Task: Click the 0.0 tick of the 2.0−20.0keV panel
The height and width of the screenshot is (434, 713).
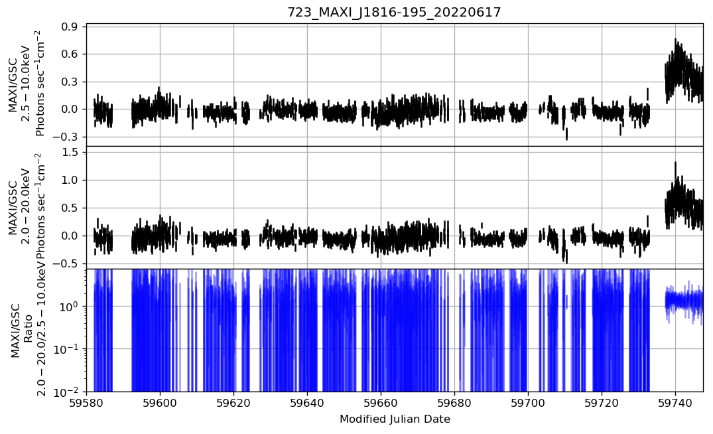Action: click(70, 236)
